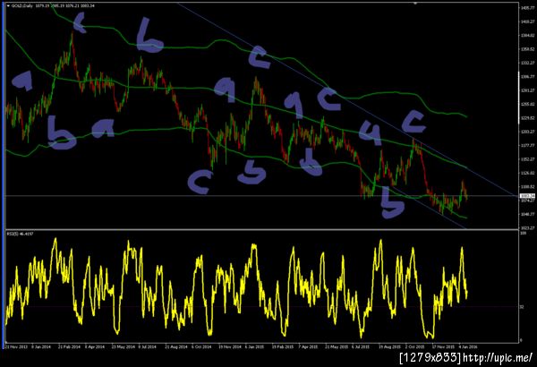Click the 4 Jan 2016 date label

pyautogui.click(x=468, y=346)
